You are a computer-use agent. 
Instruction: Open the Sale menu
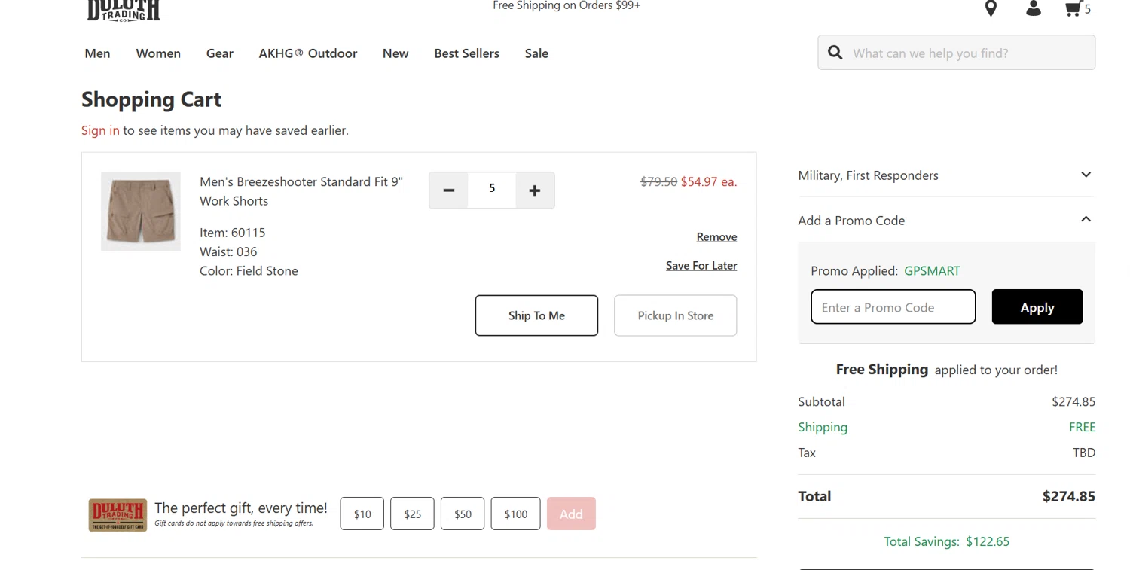[x=536, y=53]
